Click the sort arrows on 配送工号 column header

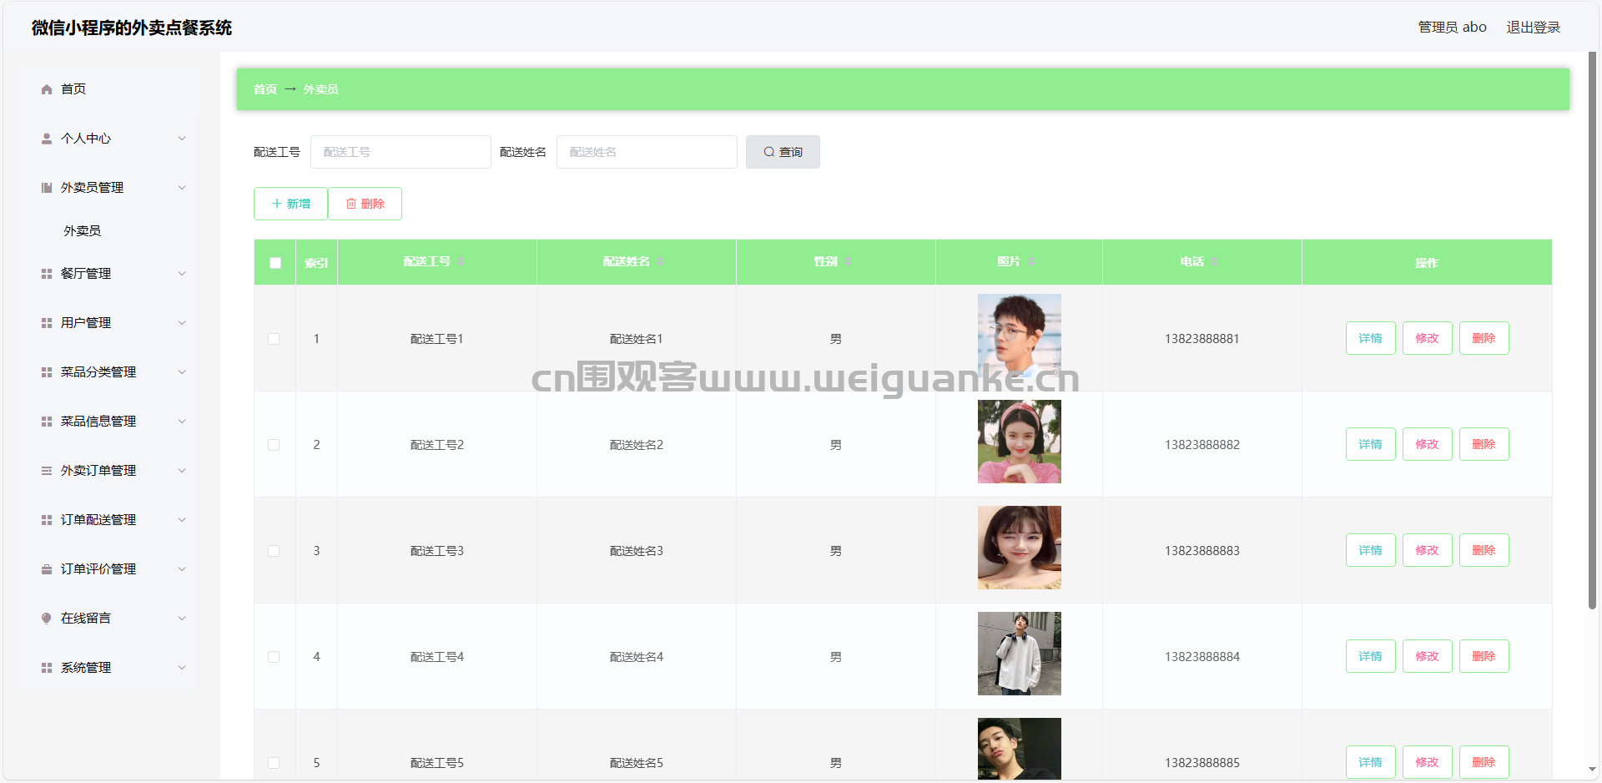pyautogui.click(x=461, y=262)
